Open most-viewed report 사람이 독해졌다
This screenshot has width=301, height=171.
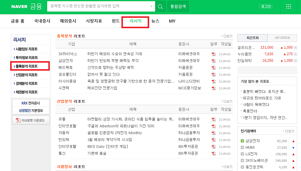[x=256, y=104]
